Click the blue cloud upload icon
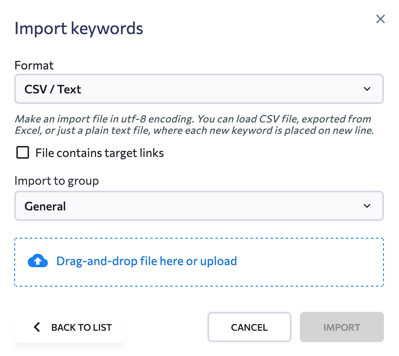 point(38,260)
